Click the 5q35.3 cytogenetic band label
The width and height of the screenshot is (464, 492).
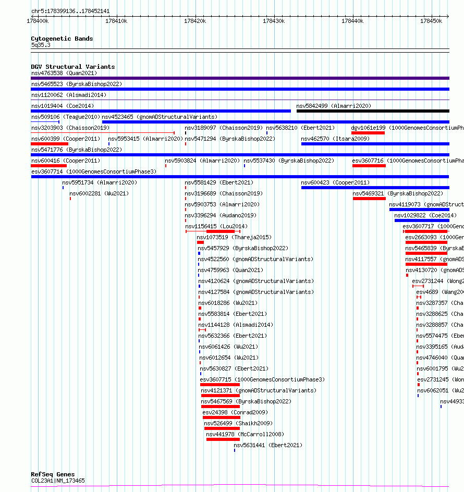[x=41, y=45]
